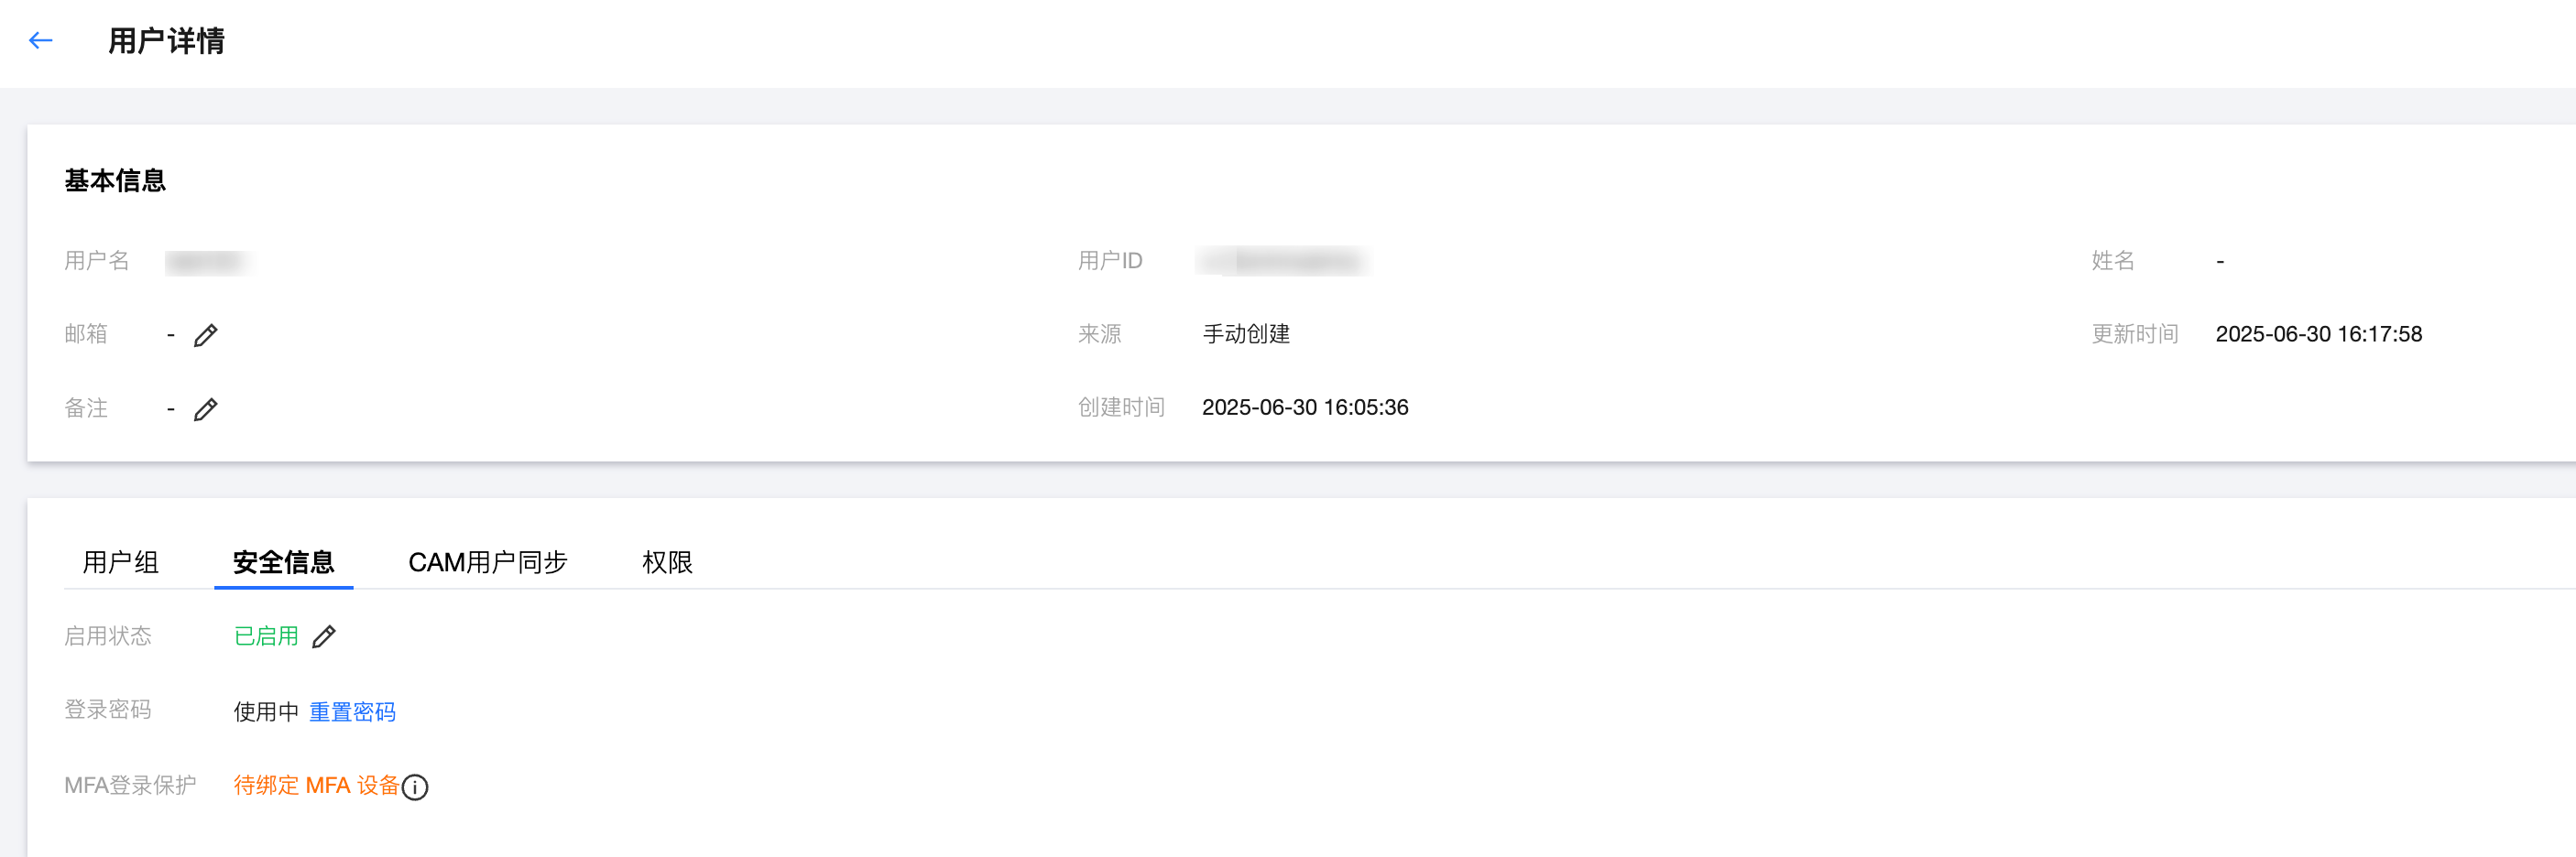Switch to the 用户组 tab
Viewport: 2576px width, 857px height.
121,562
